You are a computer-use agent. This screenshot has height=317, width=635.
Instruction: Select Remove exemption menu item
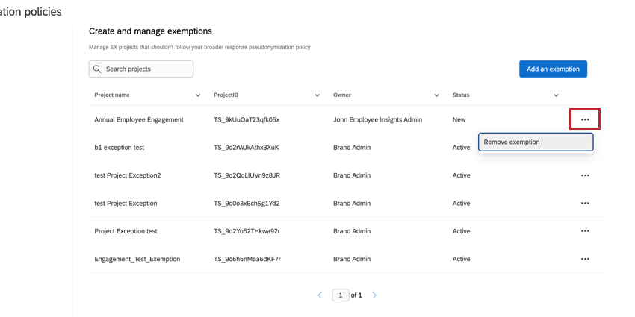pos(536,142)
